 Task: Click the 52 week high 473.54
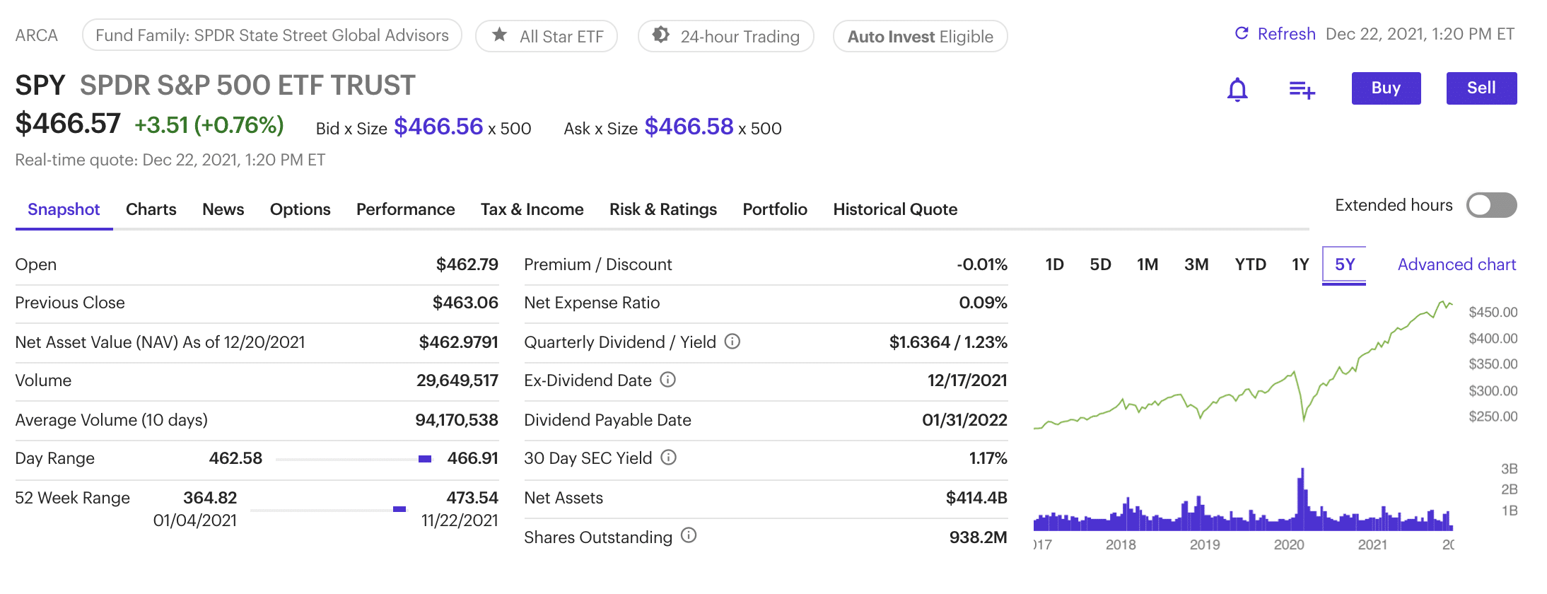472,498
